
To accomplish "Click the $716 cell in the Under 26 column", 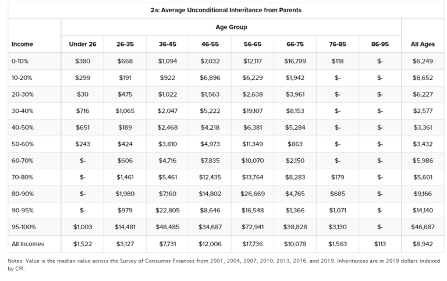I will [x=82, y=111].
